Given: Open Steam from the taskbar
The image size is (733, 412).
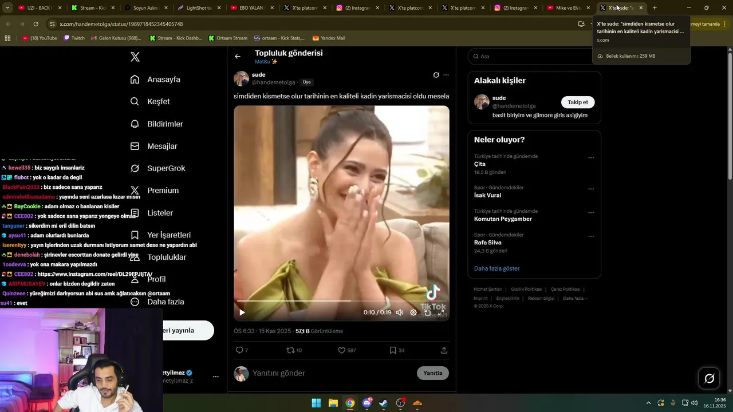Looking at the screenshot, I should pos(384,403).
